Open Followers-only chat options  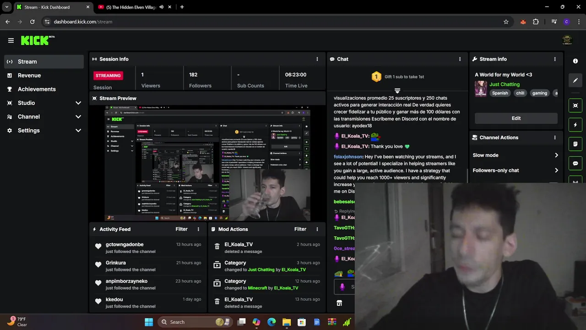point(516,170)
